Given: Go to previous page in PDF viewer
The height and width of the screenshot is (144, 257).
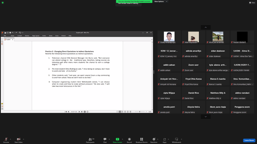Looking at the screenshot, I should click(69, 112).
